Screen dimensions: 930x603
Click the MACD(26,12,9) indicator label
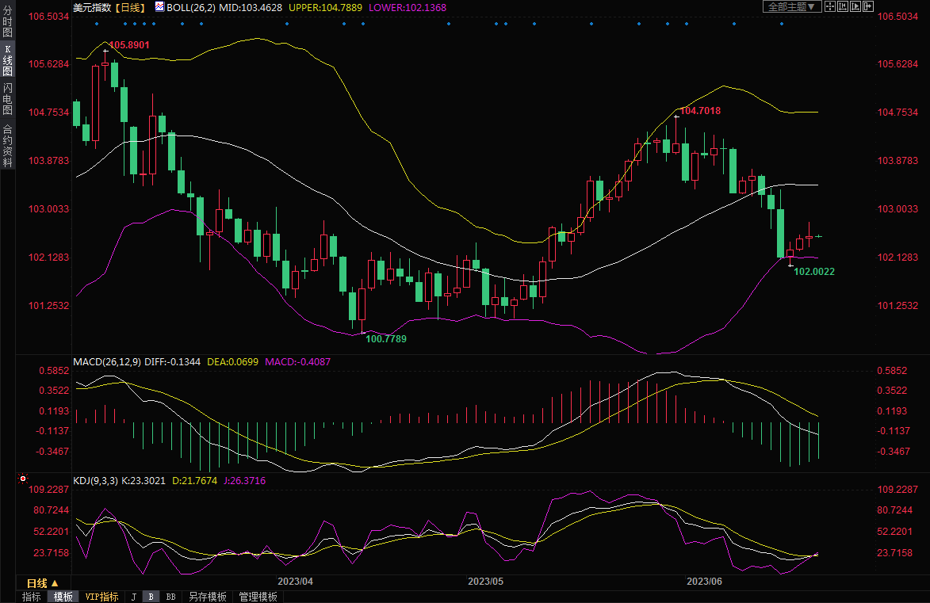click(x=107, y=362)
